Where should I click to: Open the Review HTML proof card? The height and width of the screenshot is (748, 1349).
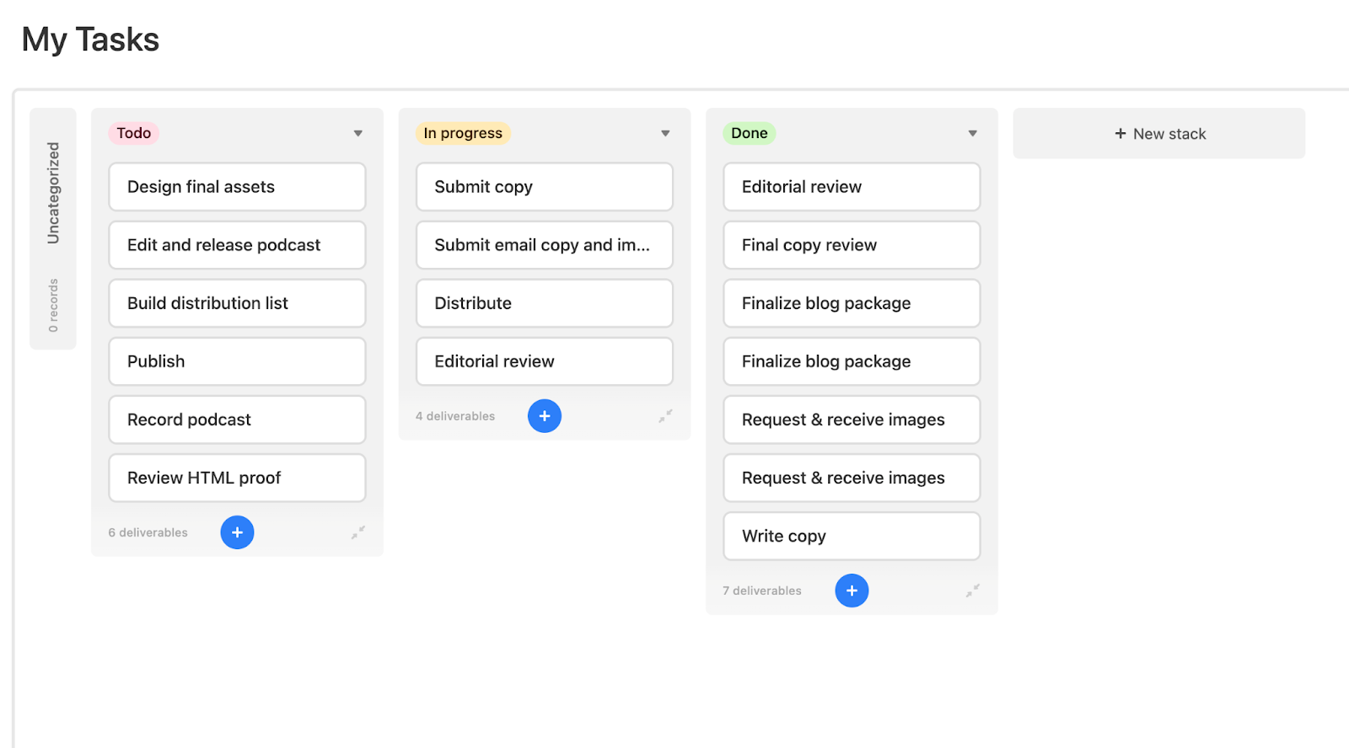237,478
